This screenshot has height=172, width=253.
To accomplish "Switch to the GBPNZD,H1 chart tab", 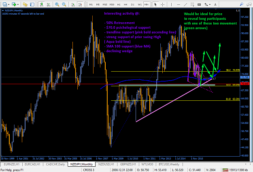I will click(x=128, y=164).
